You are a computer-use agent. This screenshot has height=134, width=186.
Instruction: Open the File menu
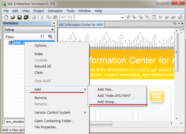(6, 11)
